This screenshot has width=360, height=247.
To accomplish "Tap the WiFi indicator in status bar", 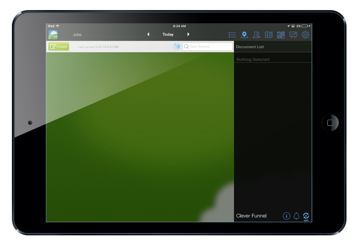I will 58,26.
